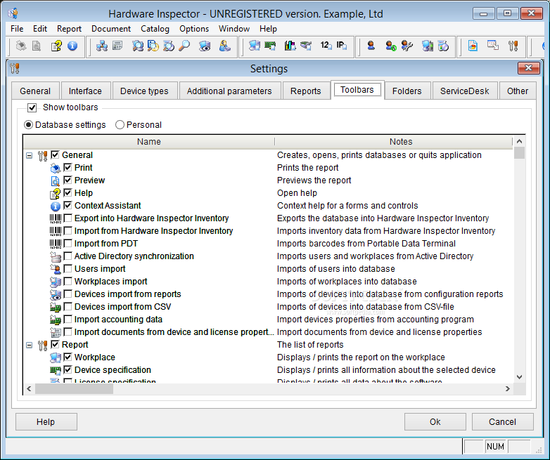
Task: Click the wrench-and-screwdriver settings toolbar icon
Action: (513, 46)
